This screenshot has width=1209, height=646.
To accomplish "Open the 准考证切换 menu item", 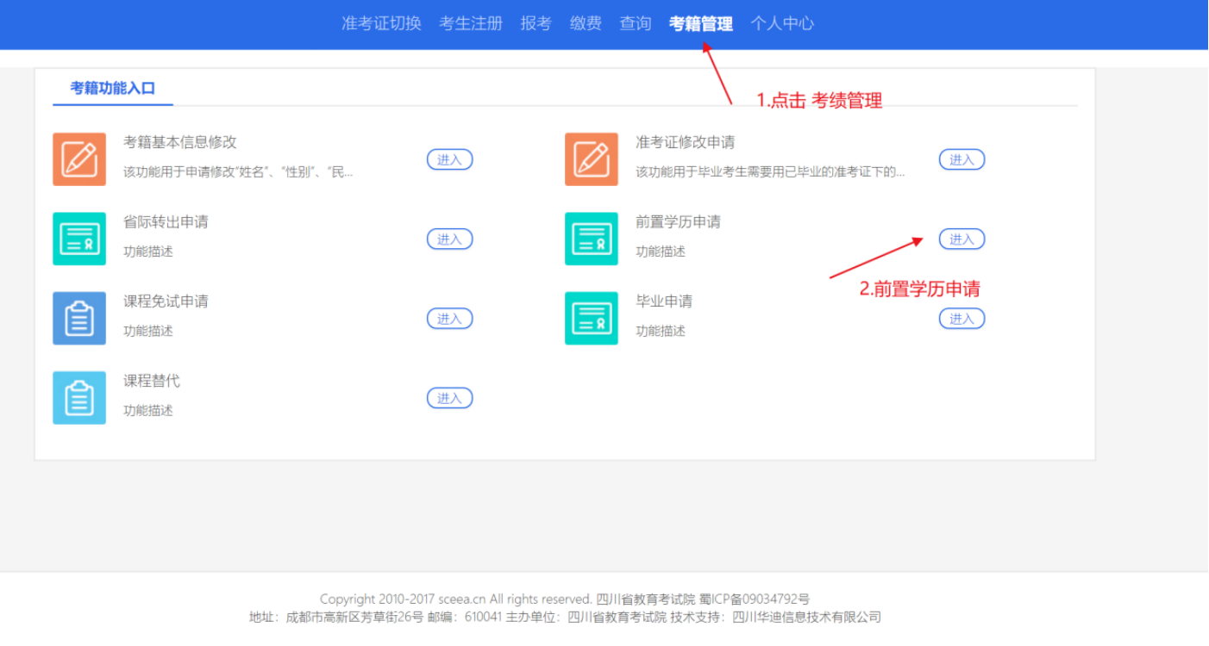I will (381, 23).
